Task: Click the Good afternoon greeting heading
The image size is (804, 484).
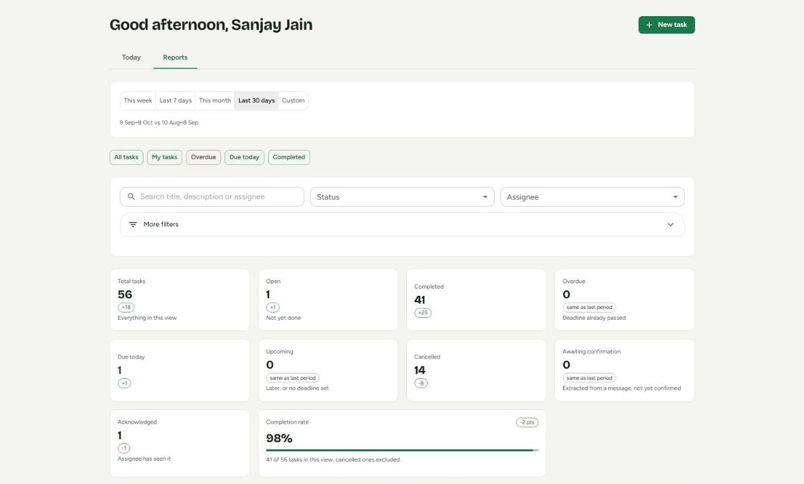Action: click(211, 25)
